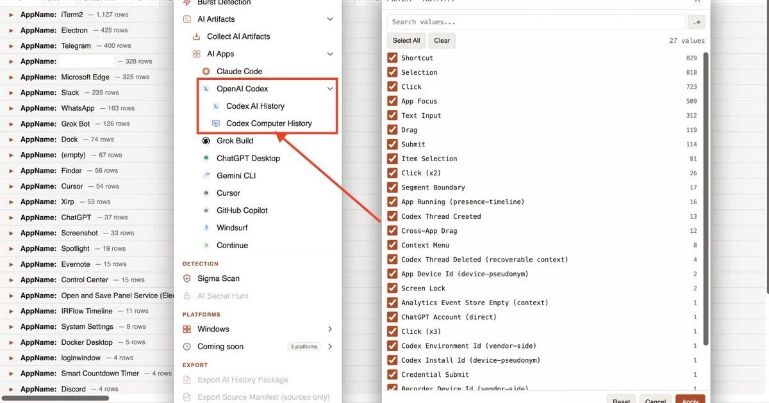The width and height of the screenshot is (769, 403).
Task: Open Sigma Scan menu entry
Action: click(219, 279)
